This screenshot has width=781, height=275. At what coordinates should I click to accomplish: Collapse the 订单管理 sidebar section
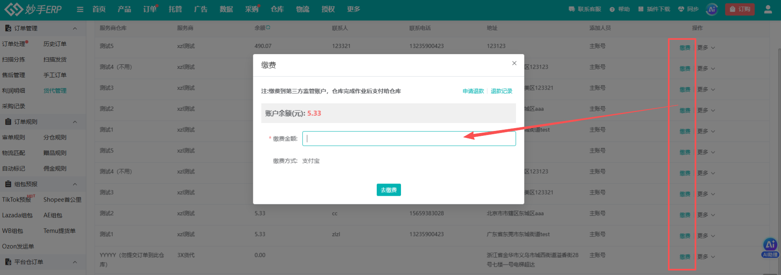coord(75,28)
